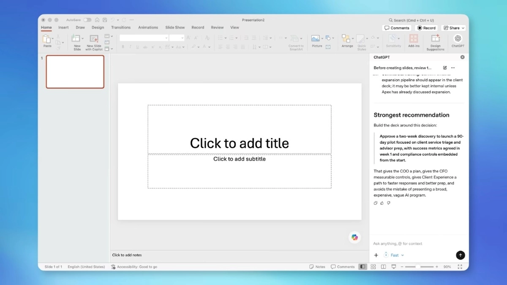This screenshot has width=507, height=285.
Task: Open the Slide Show tab
Action: pyautogui.click(x=175, y=27)
